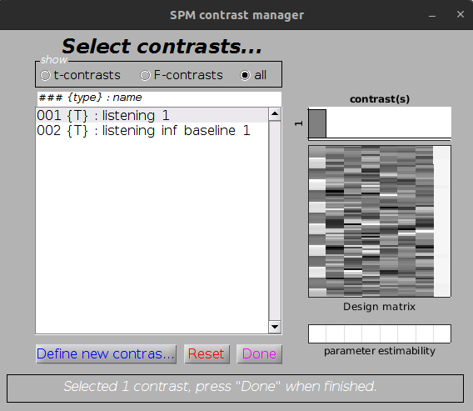Click the red Reset button
Image resolution: width=473 pixels, height=411 pixels.
tap(207, 354)
